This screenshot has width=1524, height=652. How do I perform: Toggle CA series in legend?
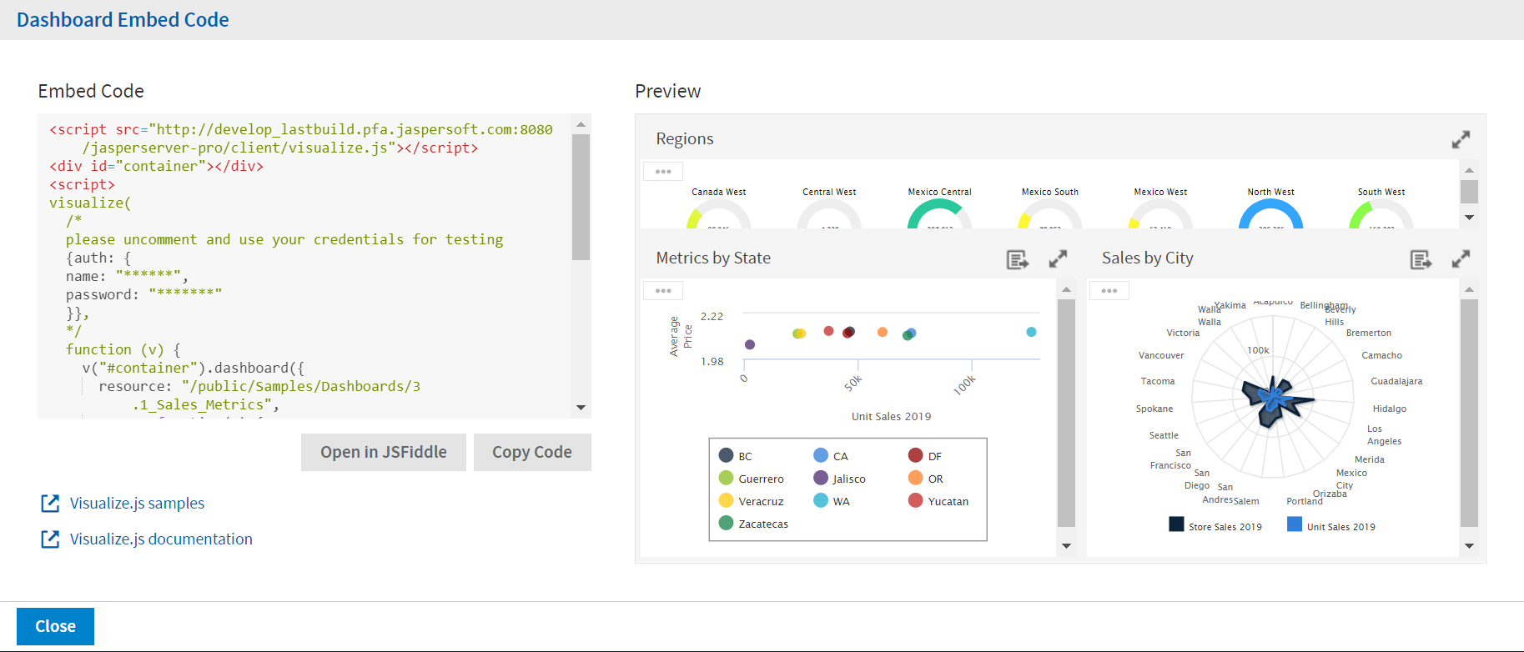831,456
